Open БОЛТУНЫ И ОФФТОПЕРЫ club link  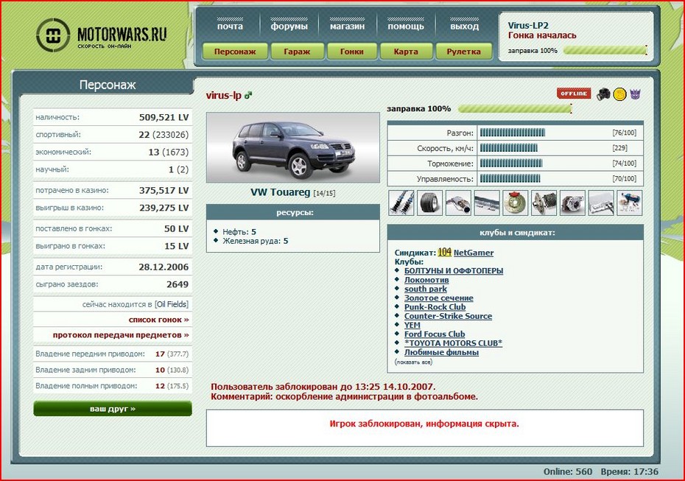coord(454,271)
